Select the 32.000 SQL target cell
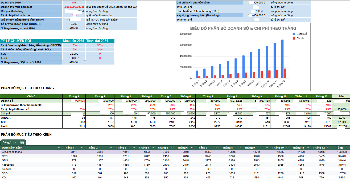 [x=74, y=54]
